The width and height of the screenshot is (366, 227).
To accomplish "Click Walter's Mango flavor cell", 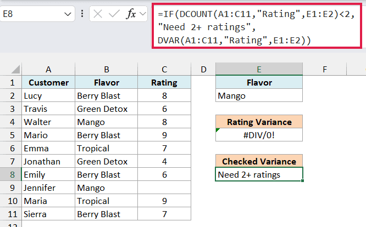I will [107, 122].
